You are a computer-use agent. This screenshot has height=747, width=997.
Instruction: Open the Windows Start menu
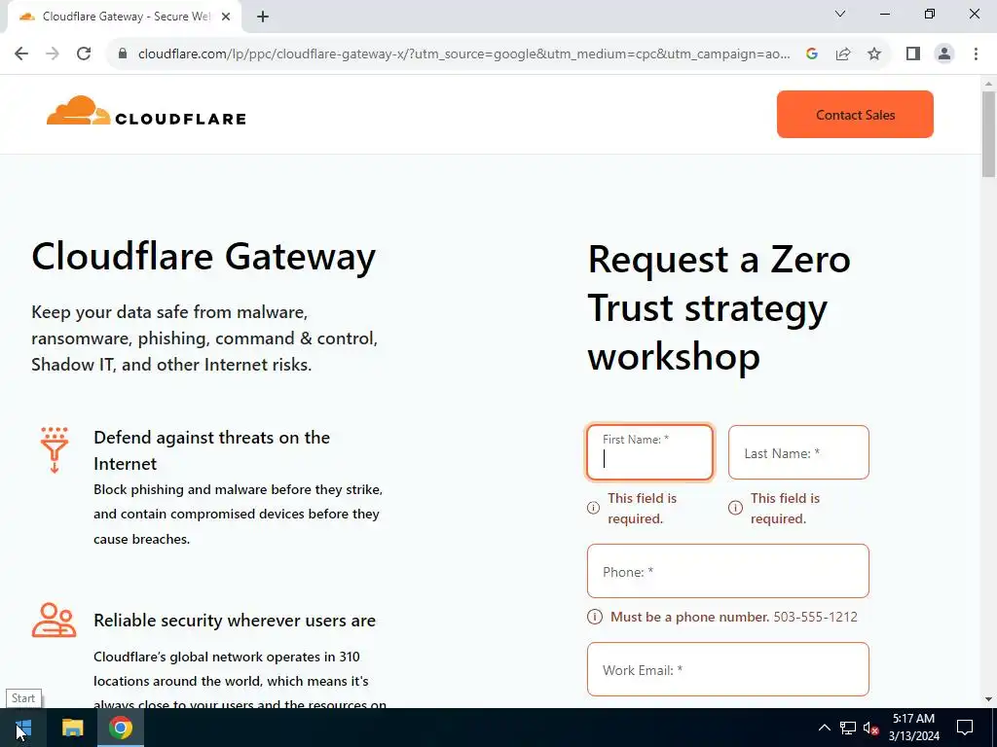[23, 728]
